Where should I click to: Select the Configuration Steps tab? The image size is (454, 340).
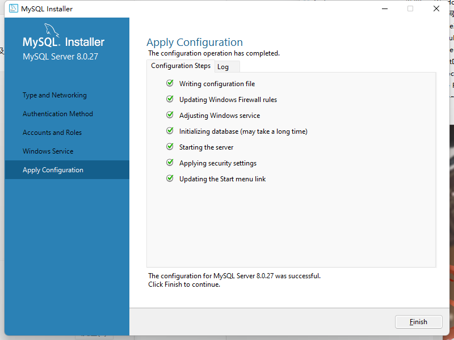pos(180,66)
